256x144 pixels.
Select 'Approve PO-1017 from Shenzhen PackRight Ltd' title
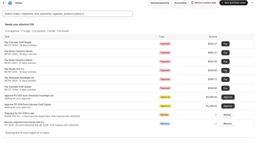[29, 95]
